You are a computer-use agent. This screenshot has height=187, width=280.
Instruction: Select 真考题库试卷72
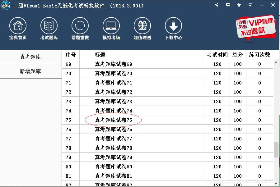(x=113, y=92)
